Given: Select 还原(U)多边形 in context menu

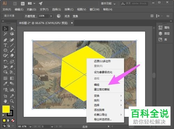Looking at the screenshot, I should (x=102, y=61).
